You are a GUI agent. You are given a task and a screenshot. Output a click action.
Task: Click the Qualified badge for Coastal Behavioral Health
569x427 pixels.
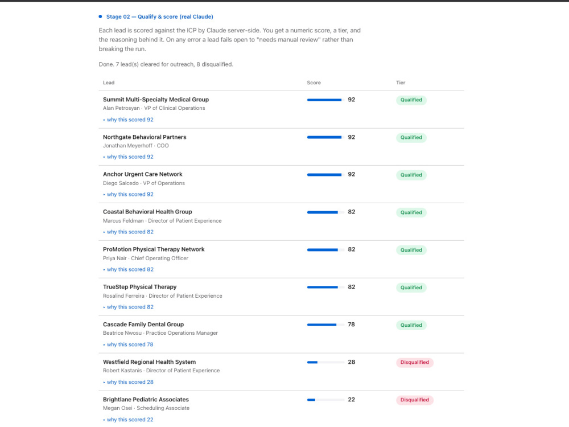click(411, 212)
